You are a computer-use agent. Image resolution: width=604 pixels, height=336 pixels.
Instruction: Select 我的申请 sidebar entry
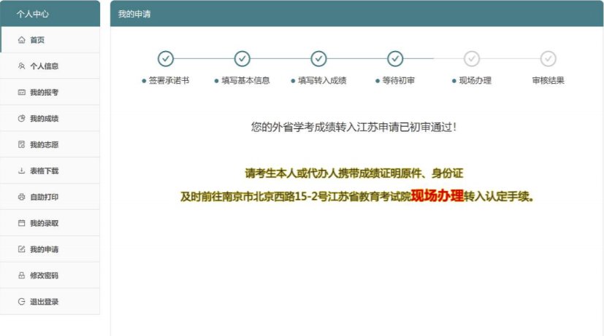pyautogui.click(x=50, y=249)
